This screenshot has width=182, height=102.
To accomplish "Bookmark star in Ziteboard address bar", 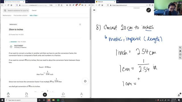I will (x=152, y=5).
